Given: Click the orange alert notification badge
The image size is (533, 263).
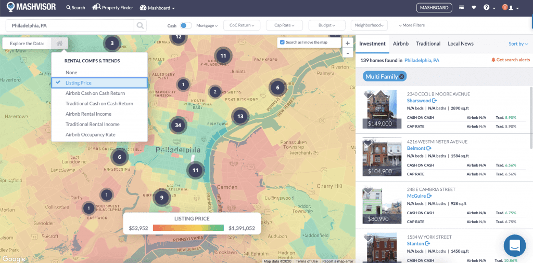Looking at the screenshot, I should 505,7.
